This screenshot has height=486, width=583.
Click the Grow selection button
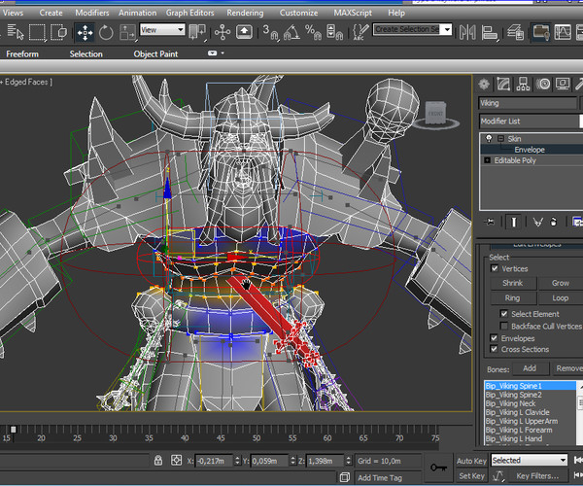tap(561, 283)
